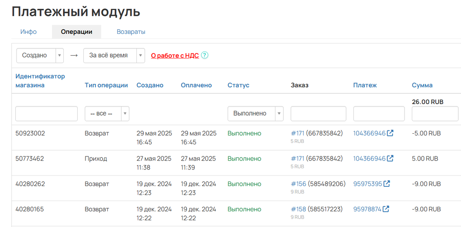461x227 pixels.
Task: Expand the Создано date type dropdown
Action: [x=40, y=55]
